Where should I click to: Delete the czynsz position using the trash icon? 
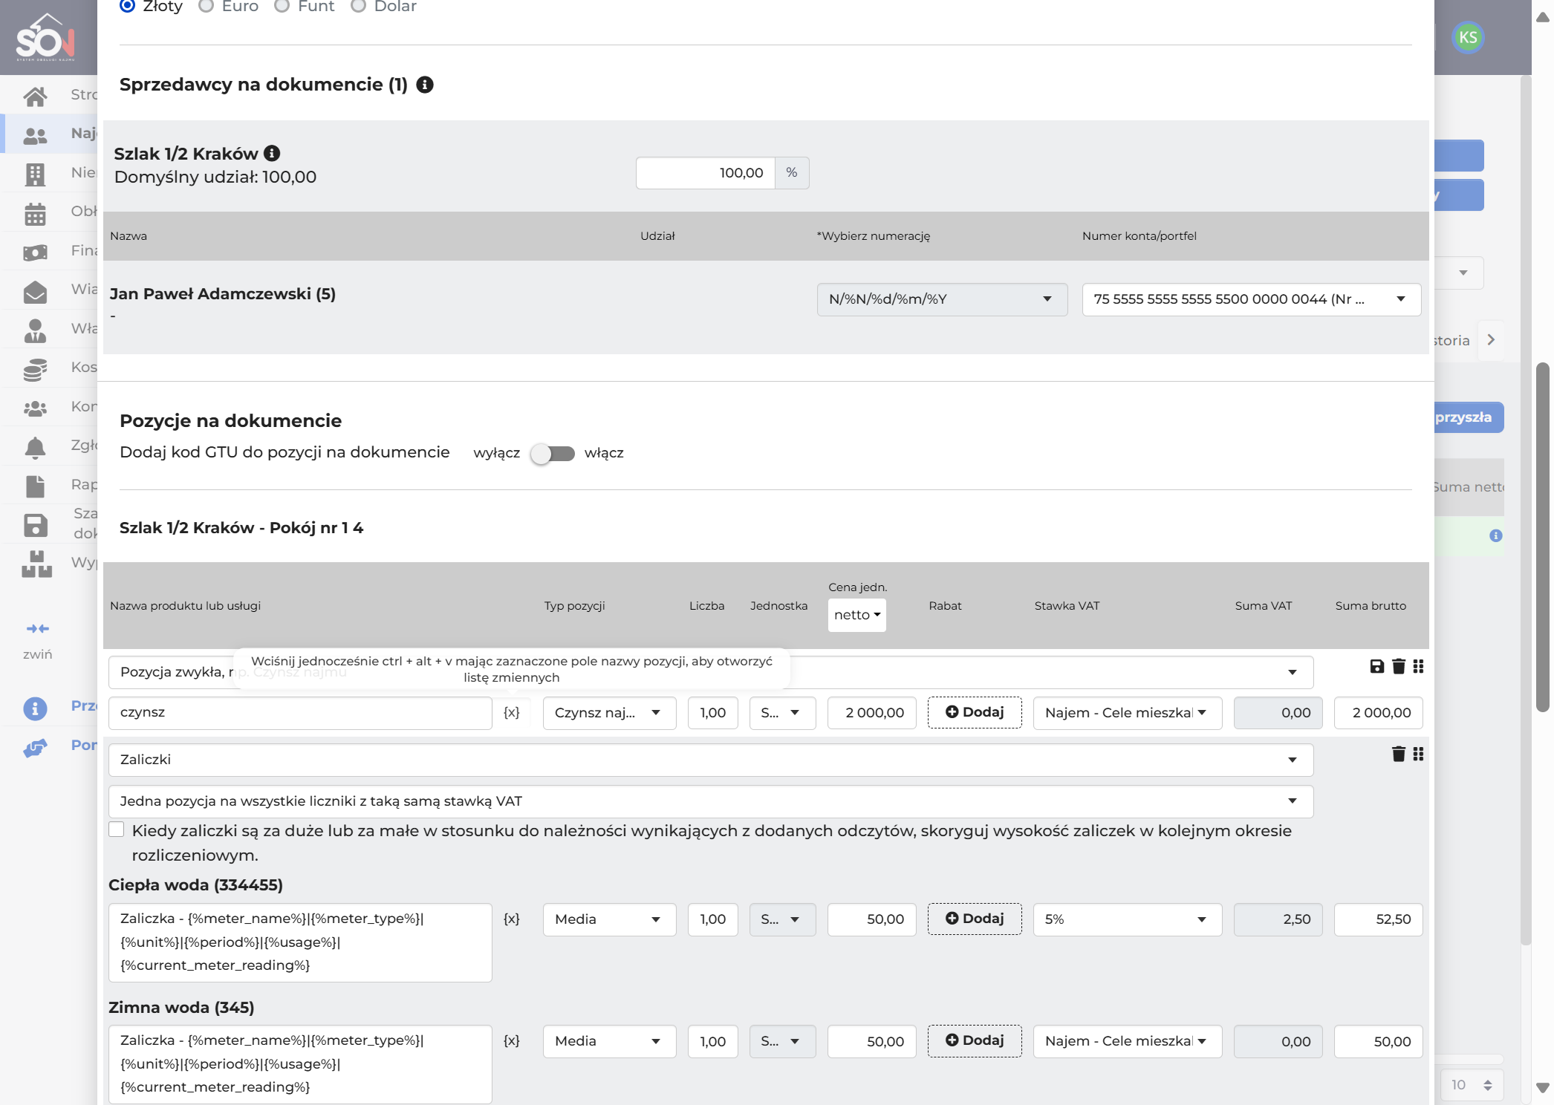click(x=1398, y=666)
